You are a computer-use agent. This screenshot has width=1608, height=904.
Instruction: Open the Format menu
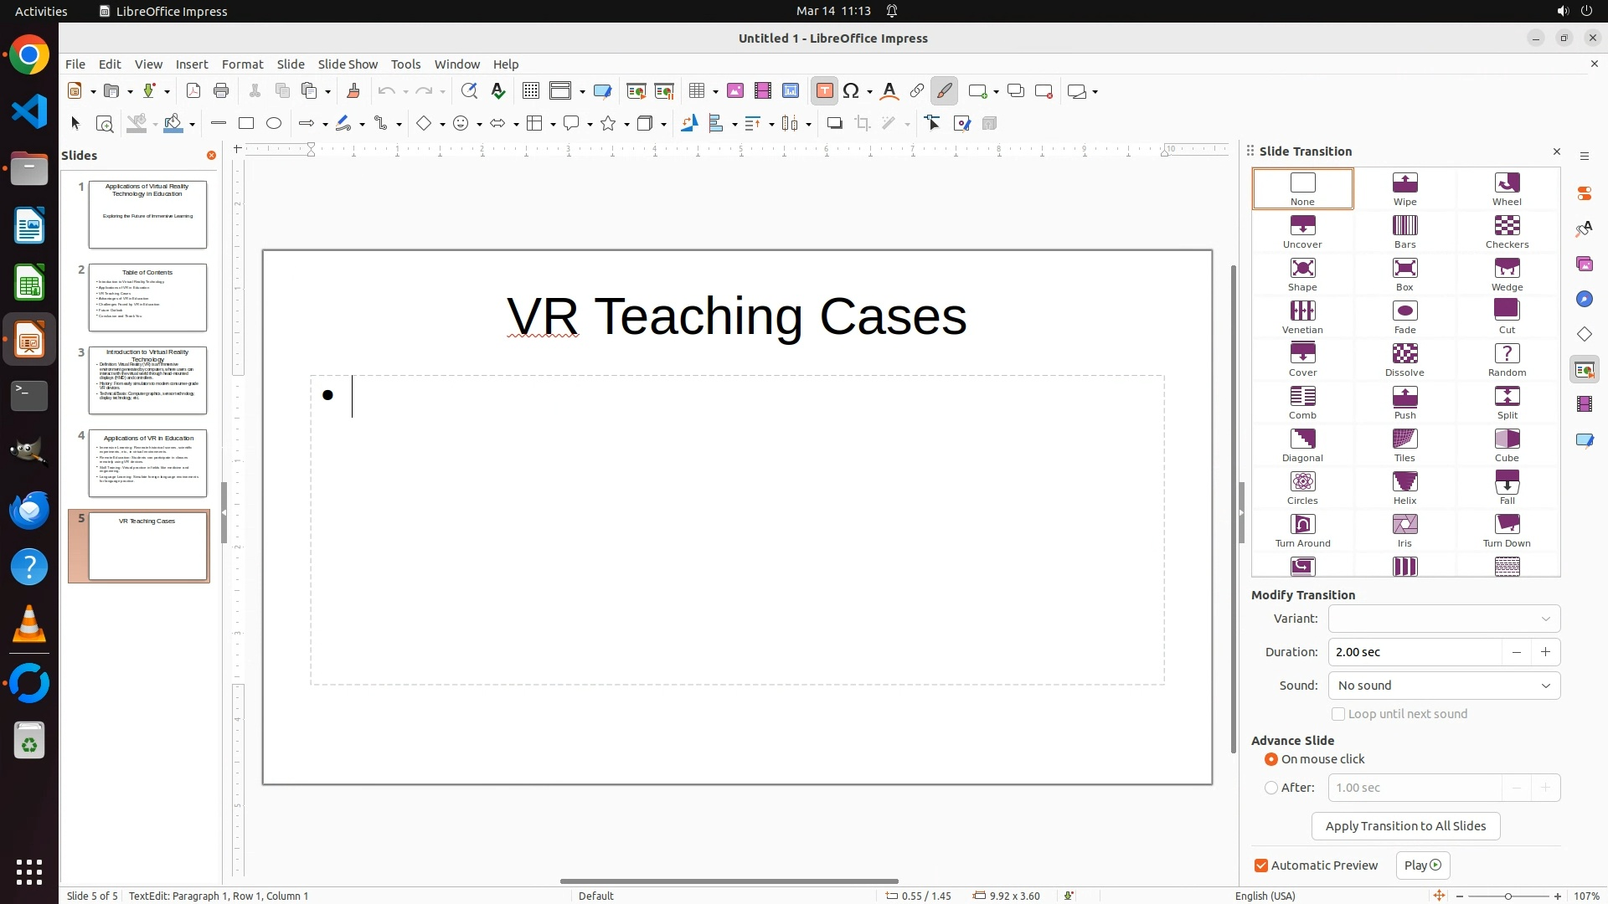(242, 64)
